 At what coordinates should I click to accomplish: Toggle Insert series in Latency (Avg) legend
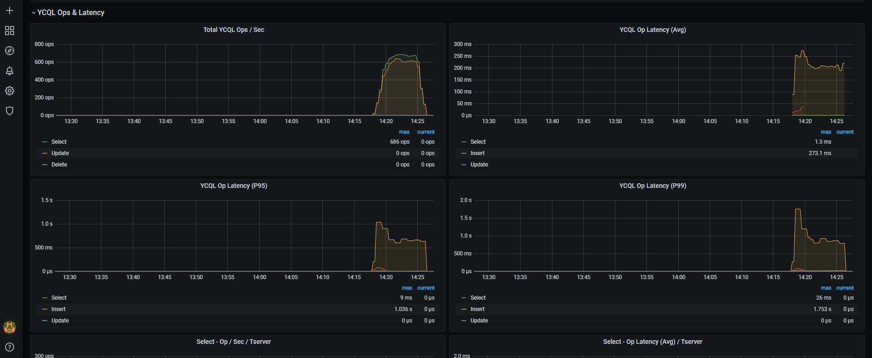pos(478,153)
